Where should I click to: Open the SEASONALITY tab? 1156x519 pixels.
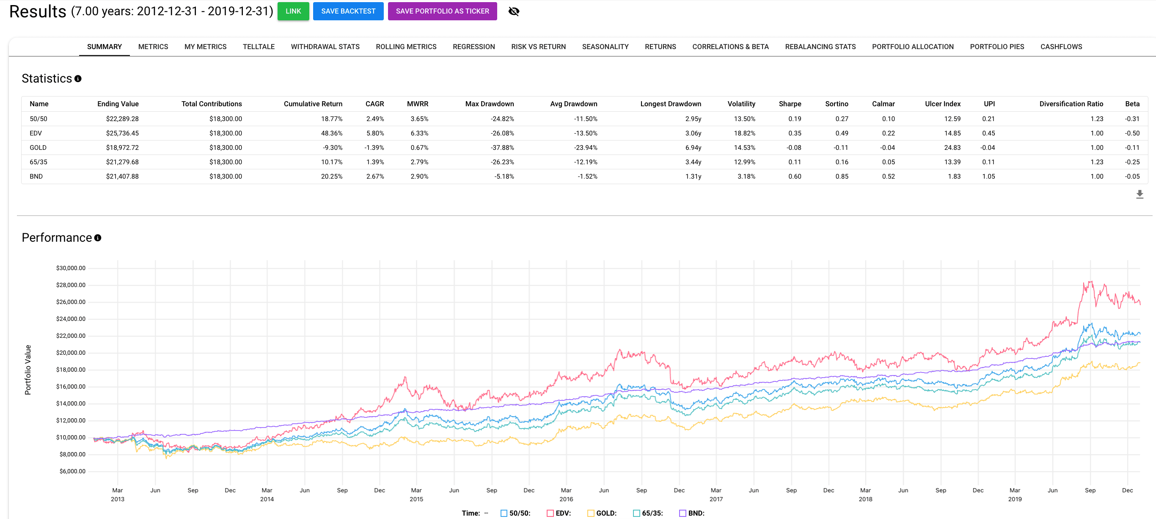click(606, 46)
